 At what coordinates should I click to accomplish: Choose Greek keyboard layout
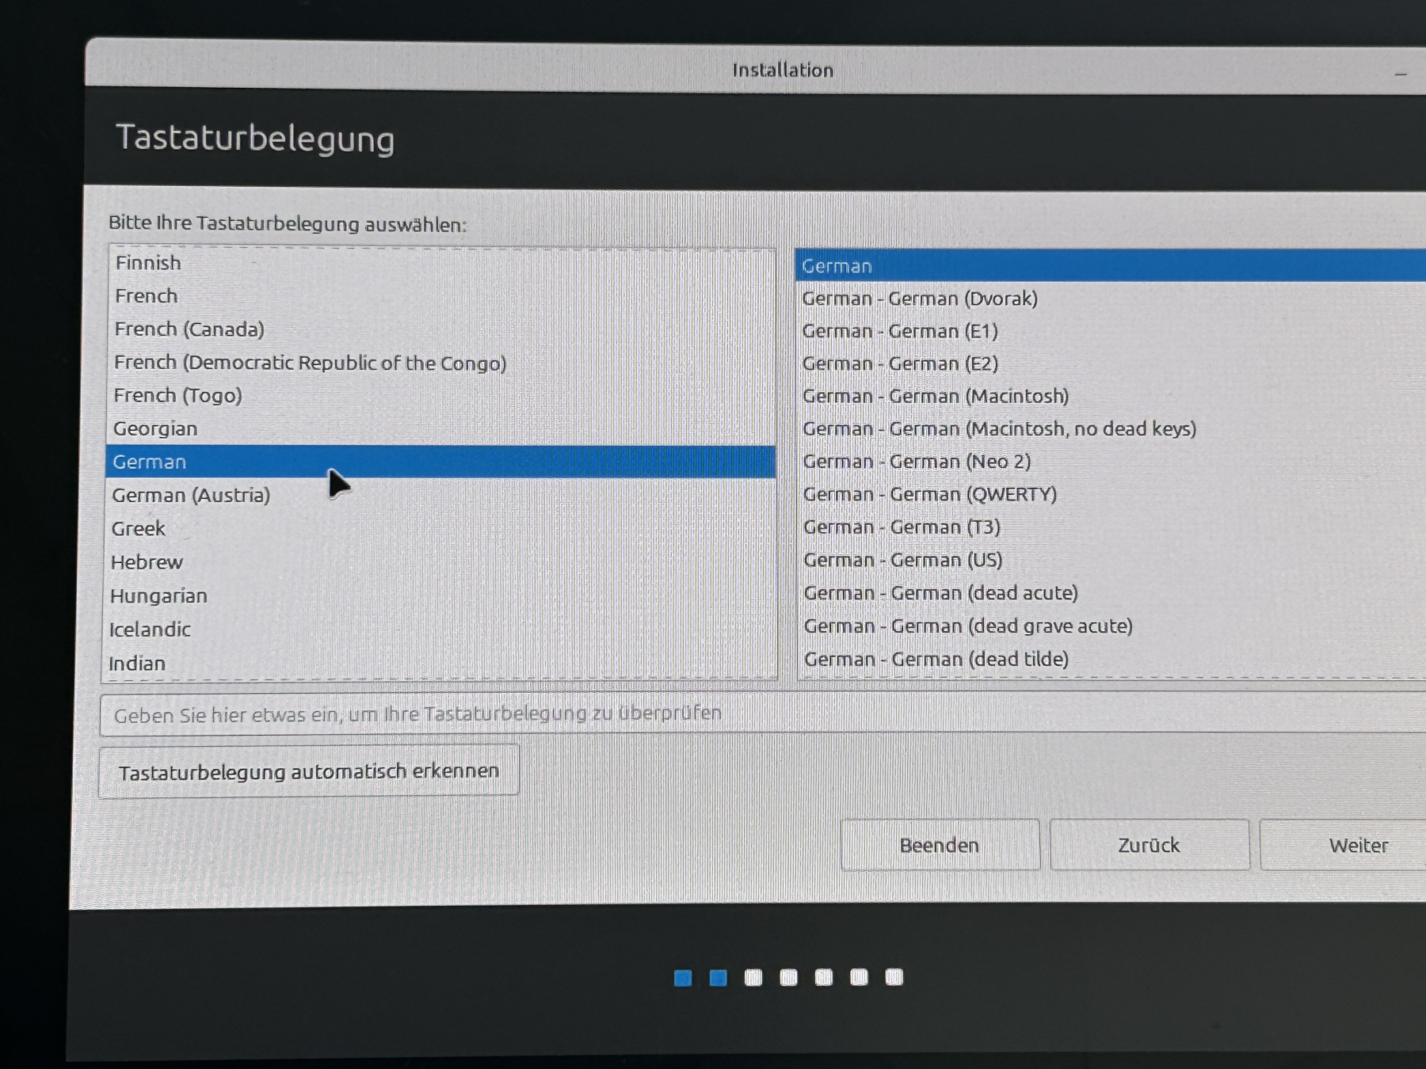click(x=139, y=529)
